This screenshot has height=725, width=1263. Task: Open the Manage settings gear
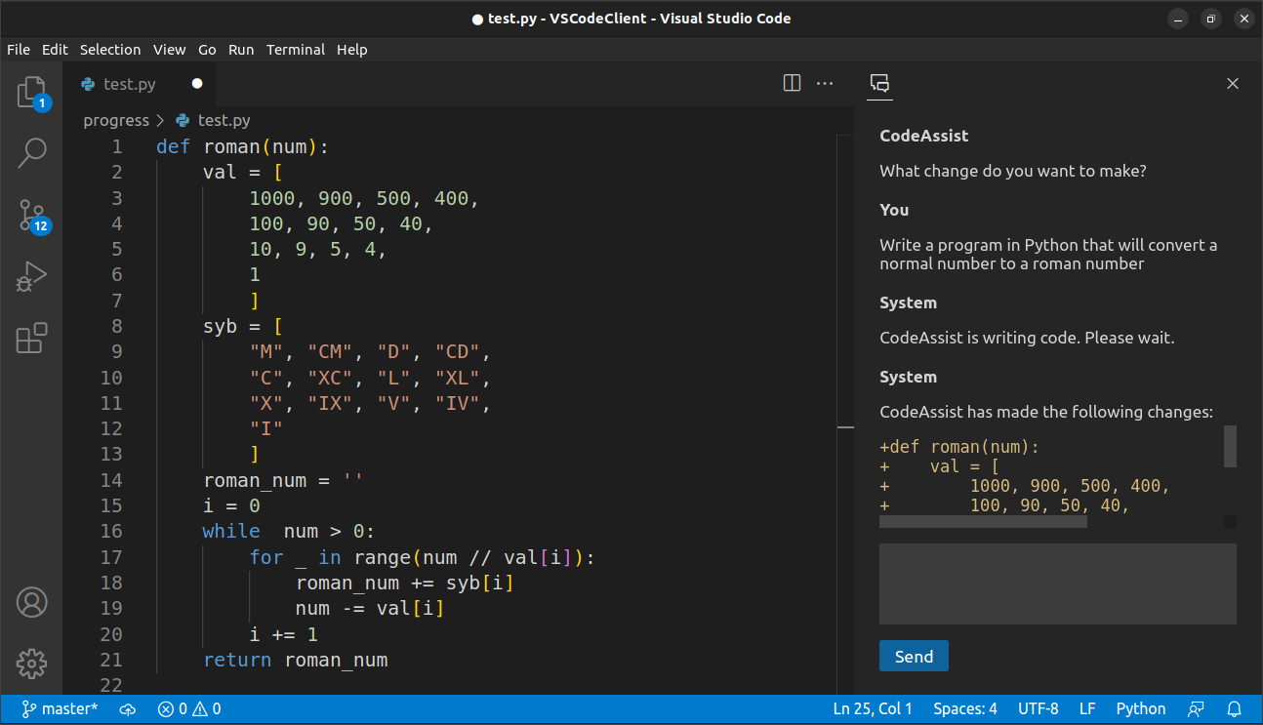(x=31, y=664)
